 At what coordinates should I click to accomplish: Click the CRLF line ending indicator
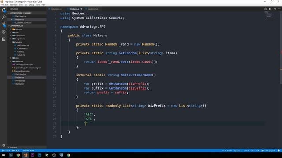pyautogui.click(x=252, y=151)
